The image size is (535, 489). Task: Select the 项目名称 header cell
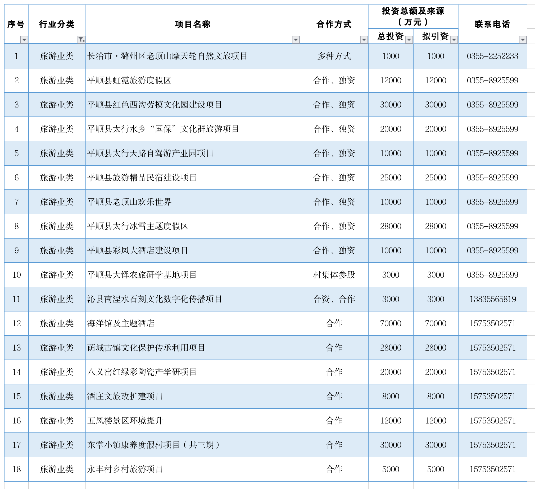(x=193, y=24)
